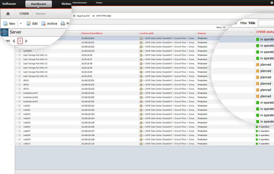Click the Export as CSV spreadsheet icon
Image resolution: width=274 pixels, height=174 pixels.
(x=74, y=16)
